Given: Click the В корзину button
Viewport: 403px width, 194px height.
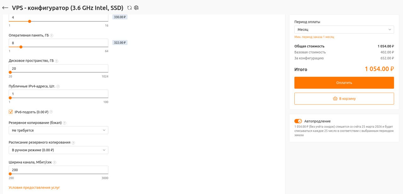Looking at the screenshot, I should coord(344,98).
